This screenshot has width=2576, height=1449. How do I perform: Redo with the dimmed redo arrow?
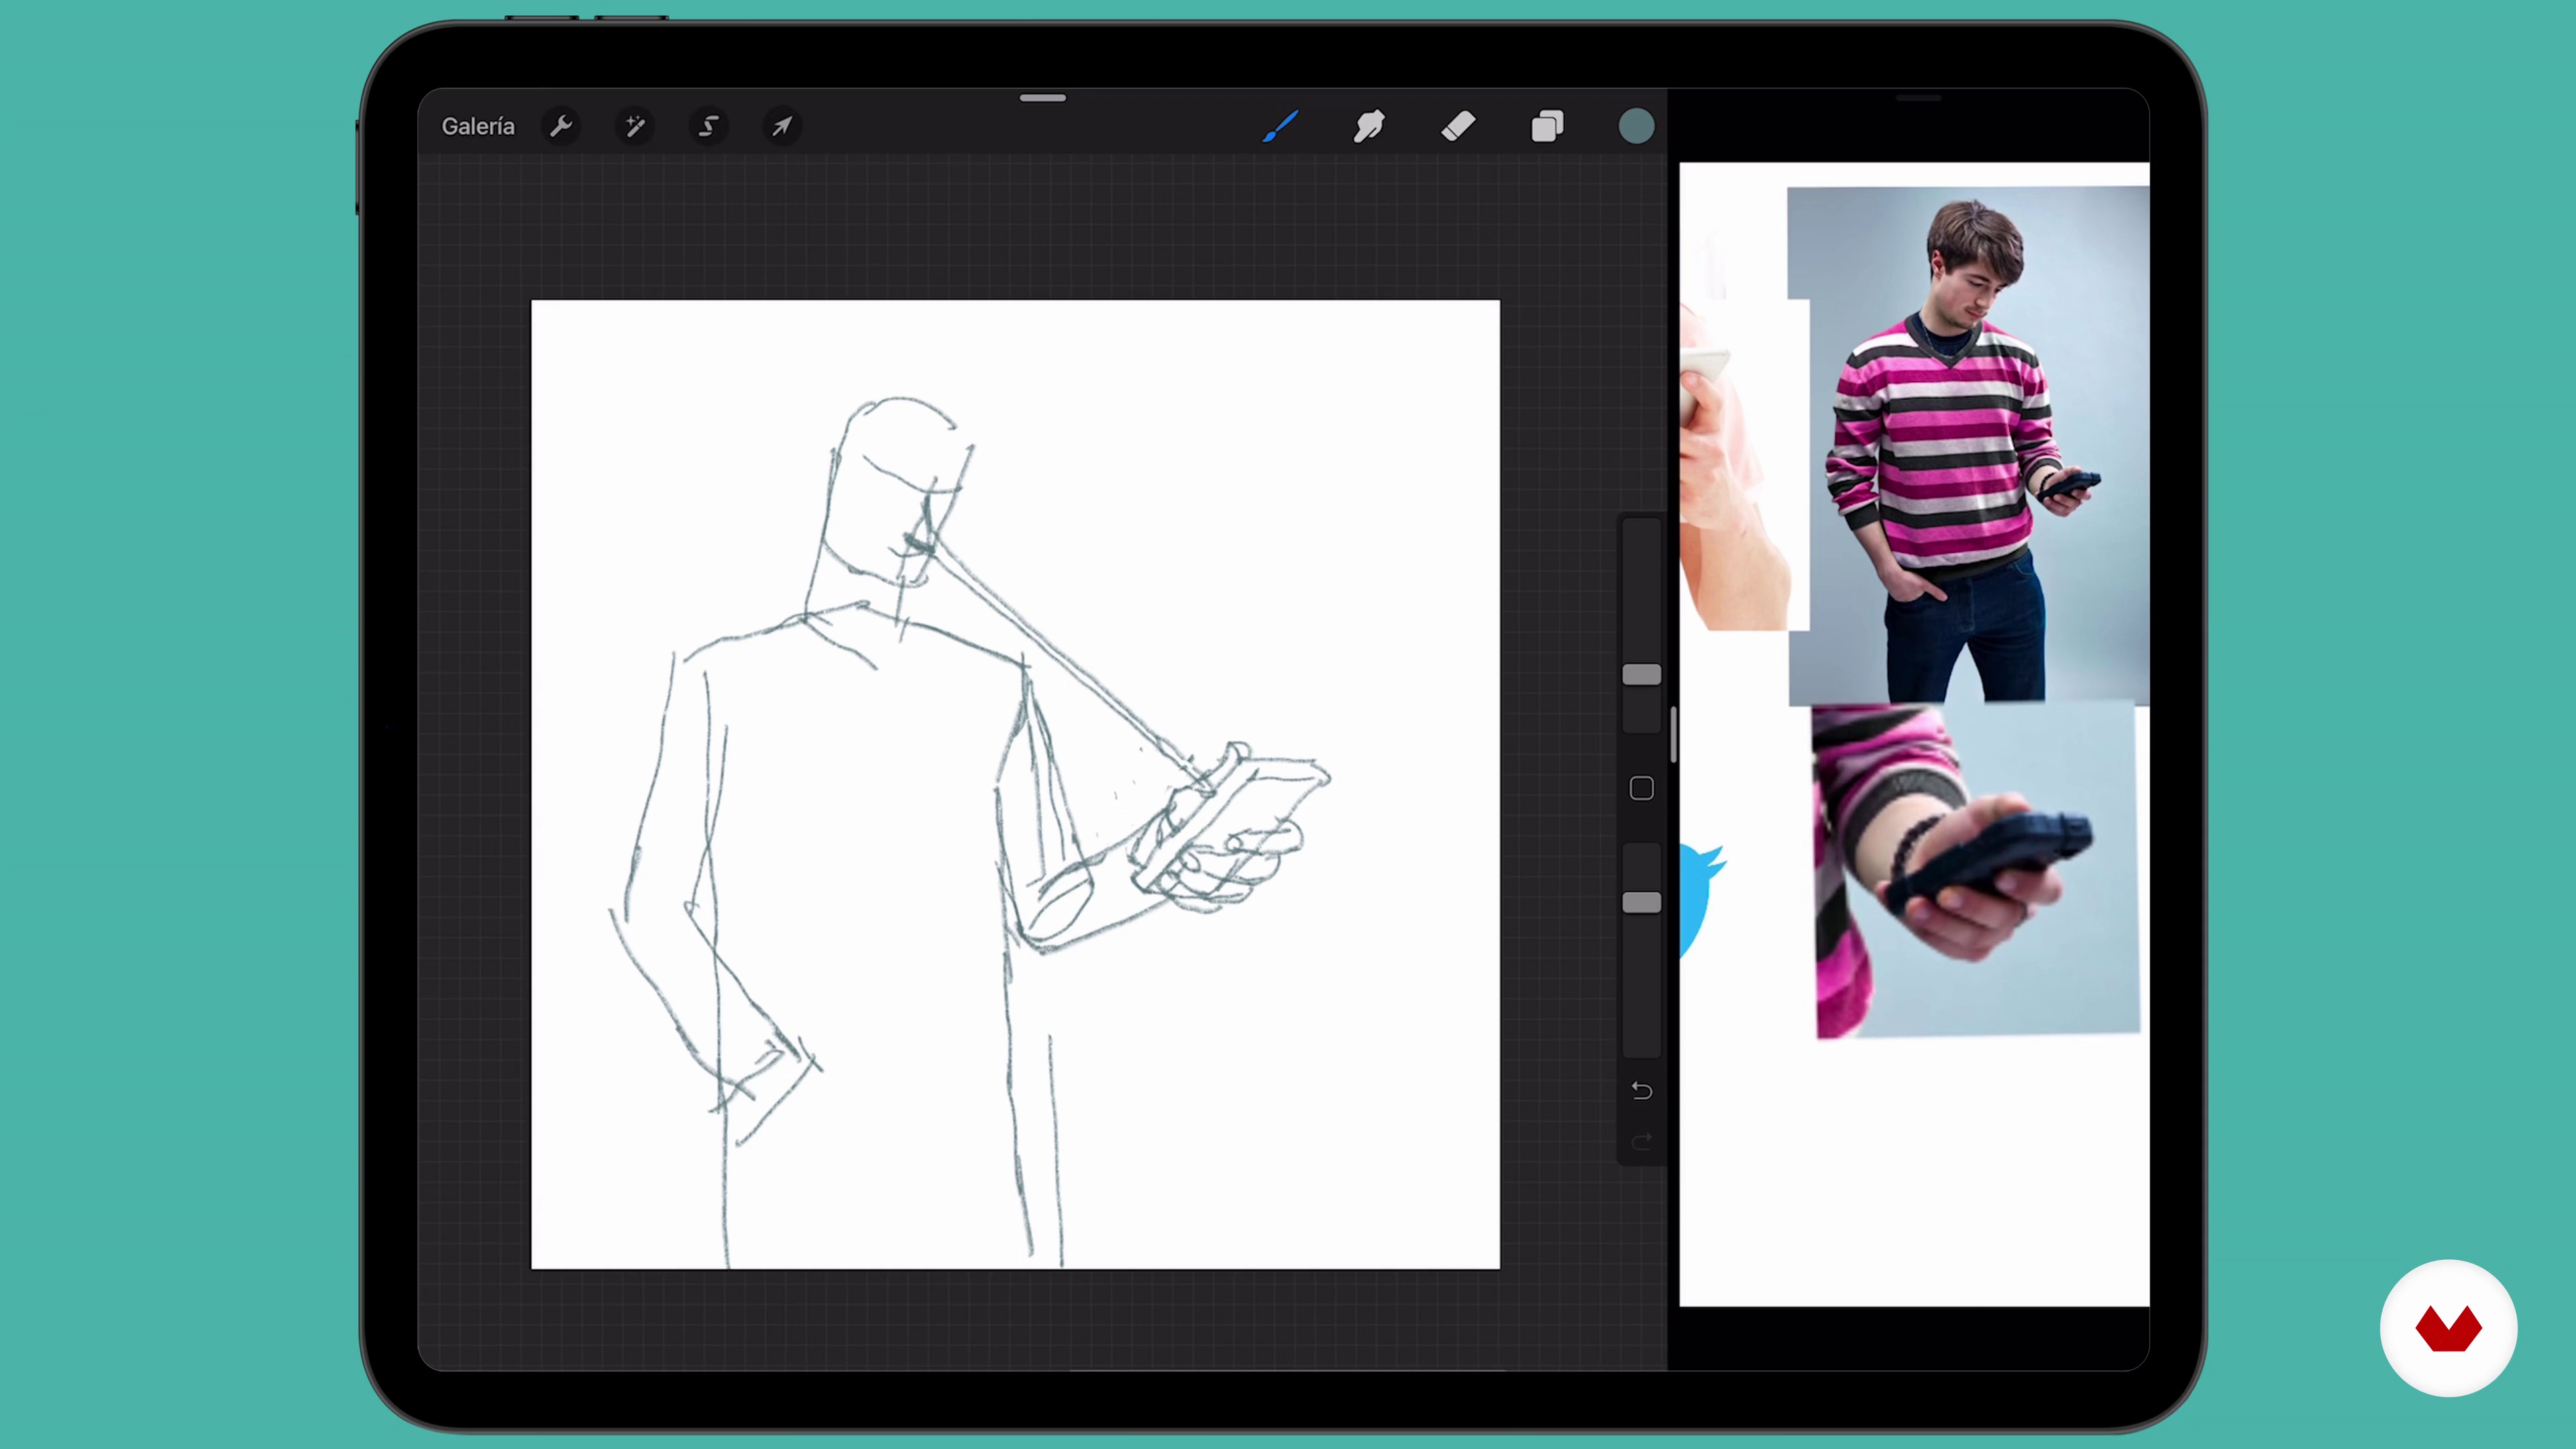1641,1142
